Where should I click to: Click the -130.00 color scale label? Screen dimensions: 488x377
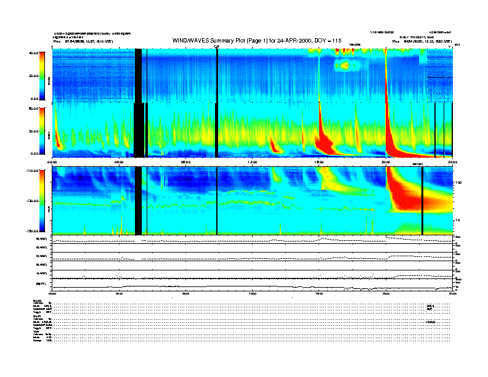[x=32, y=201]
